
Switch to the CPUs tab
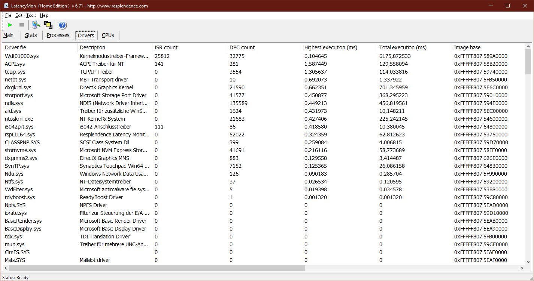coord(108,35)
